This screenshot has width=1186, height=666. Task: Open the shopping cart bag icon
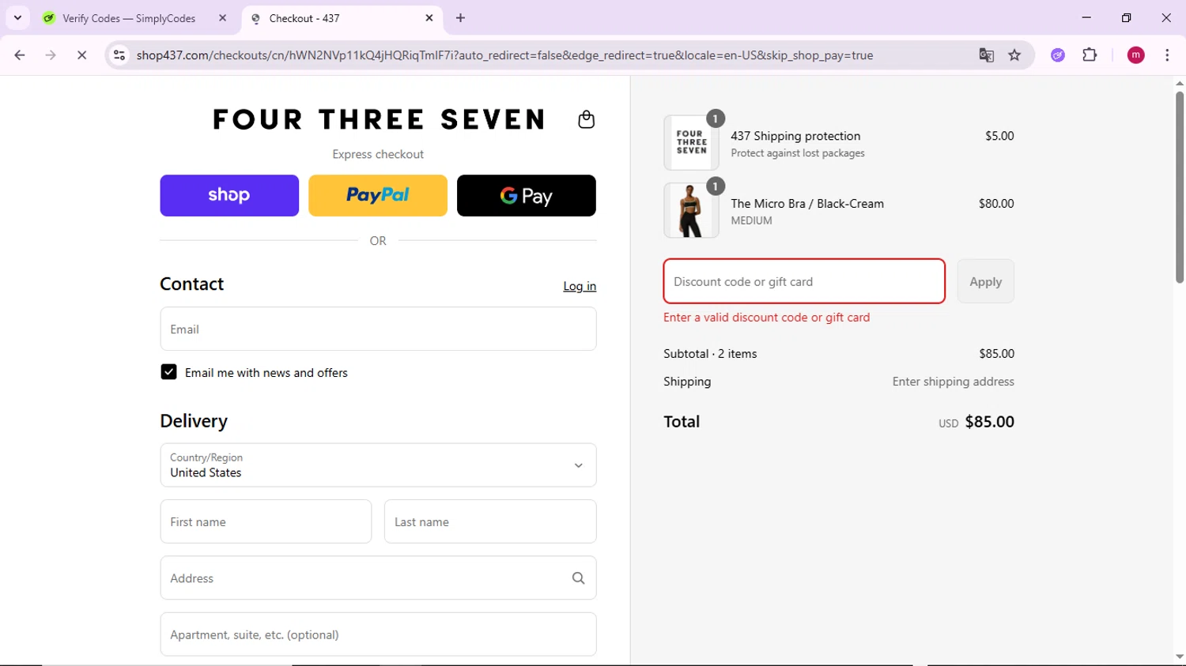click(586, 119)
